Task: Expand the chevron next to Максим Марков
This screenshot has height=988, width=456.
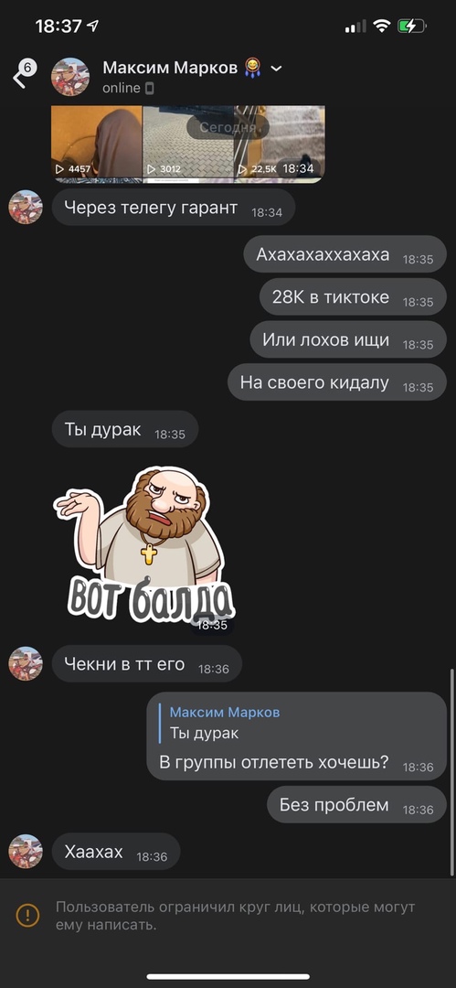Action: pos(276,68)
